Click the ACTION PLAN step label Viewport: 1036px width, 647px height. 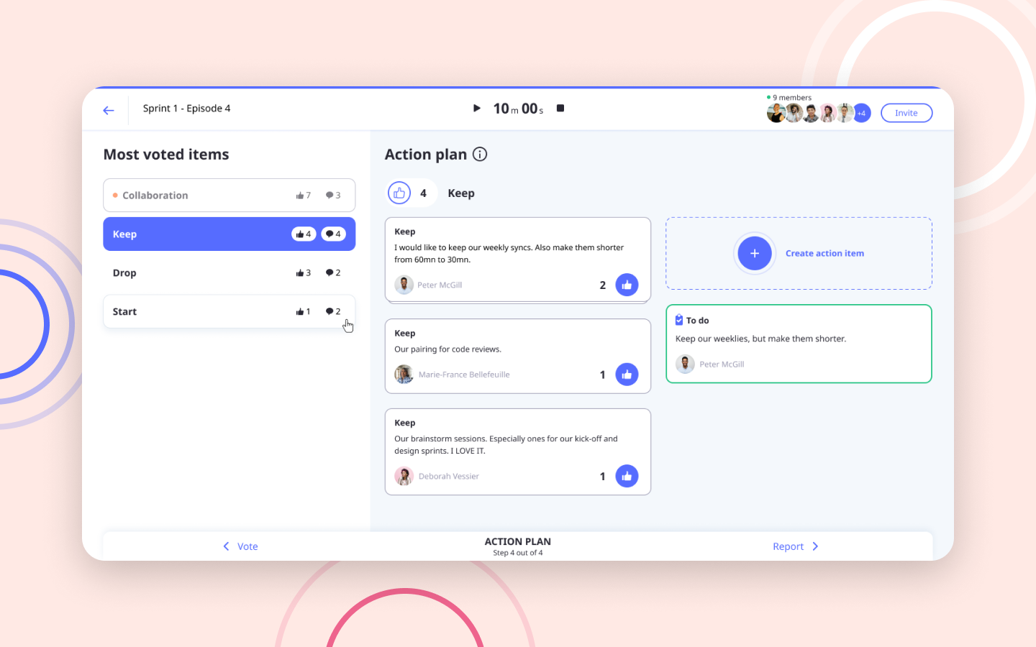coord(518,541)
